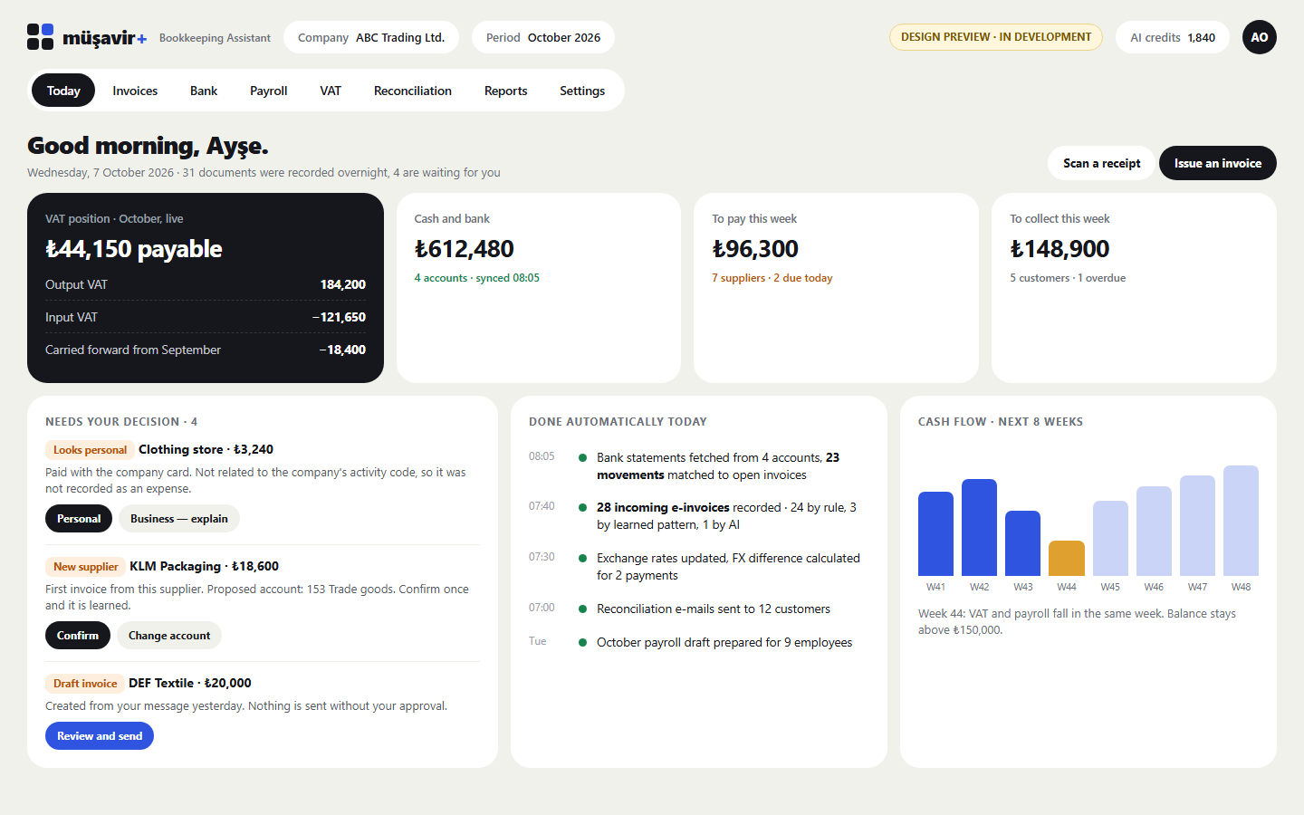Open the To pay this week card
Screen dimensions: 1304x815
[x=836, y=288]
